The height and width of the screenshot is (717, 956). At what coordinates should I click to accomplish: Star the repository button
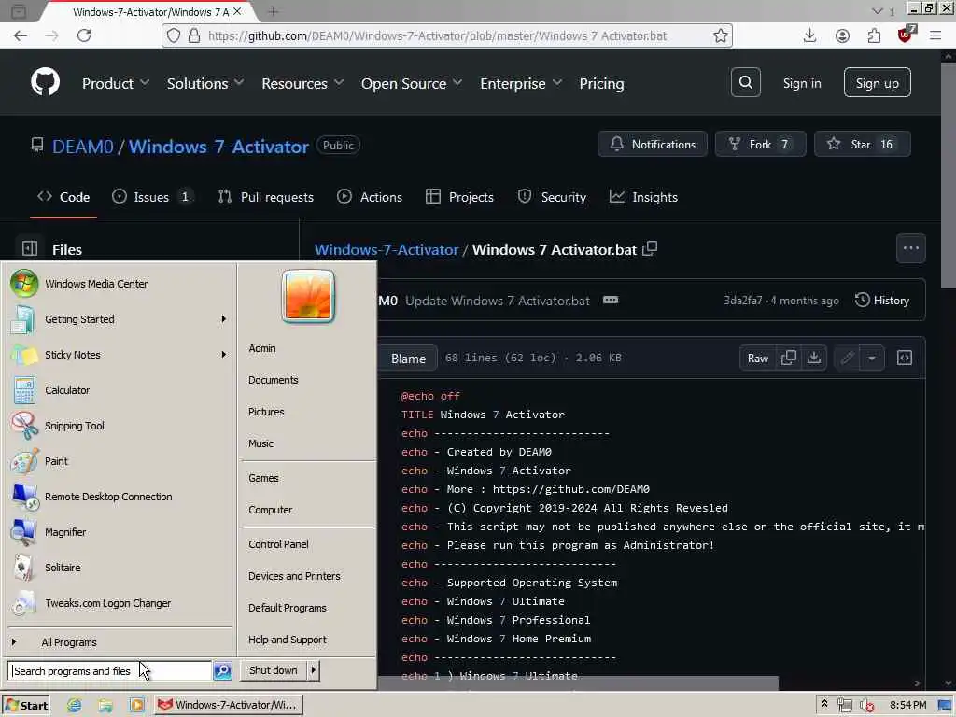[862, 144]
